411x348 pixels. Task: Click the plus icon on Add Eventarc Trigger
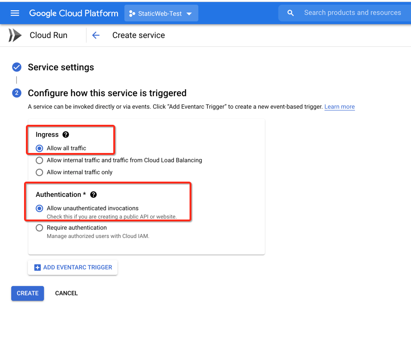pos(37,267)
